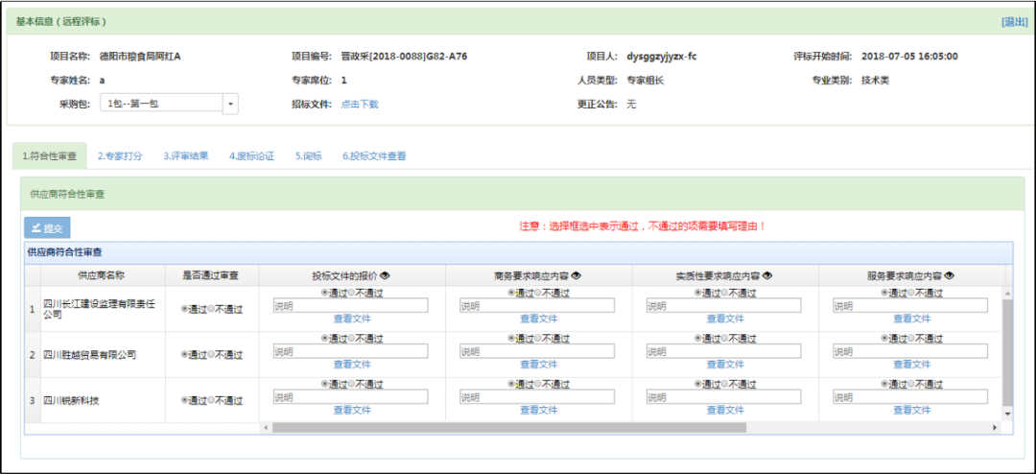
Task: Click the horizontal scrollbar right arrow
Action: (x=995, y=426)
